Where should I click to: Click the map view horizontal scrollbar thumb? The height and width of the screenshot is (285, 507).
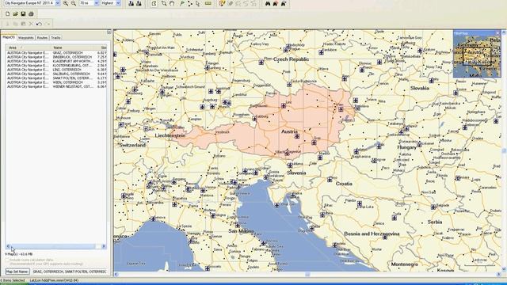point(307,275)
